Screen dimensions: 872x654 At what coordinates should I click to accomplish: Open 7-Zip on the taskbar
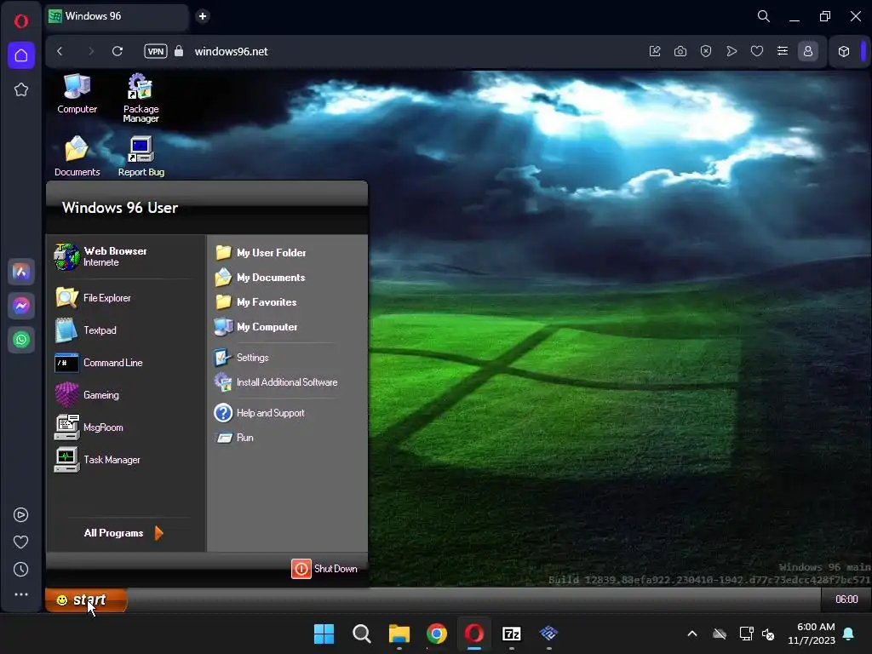pos(511,634)
